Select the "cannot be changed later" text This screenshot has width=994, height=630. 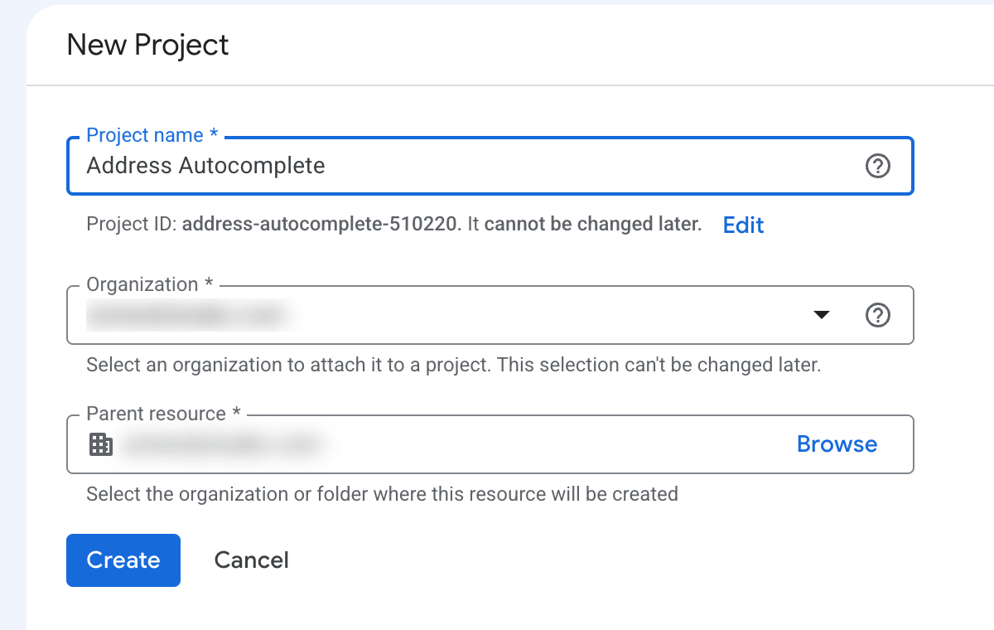tap(592, 224)
